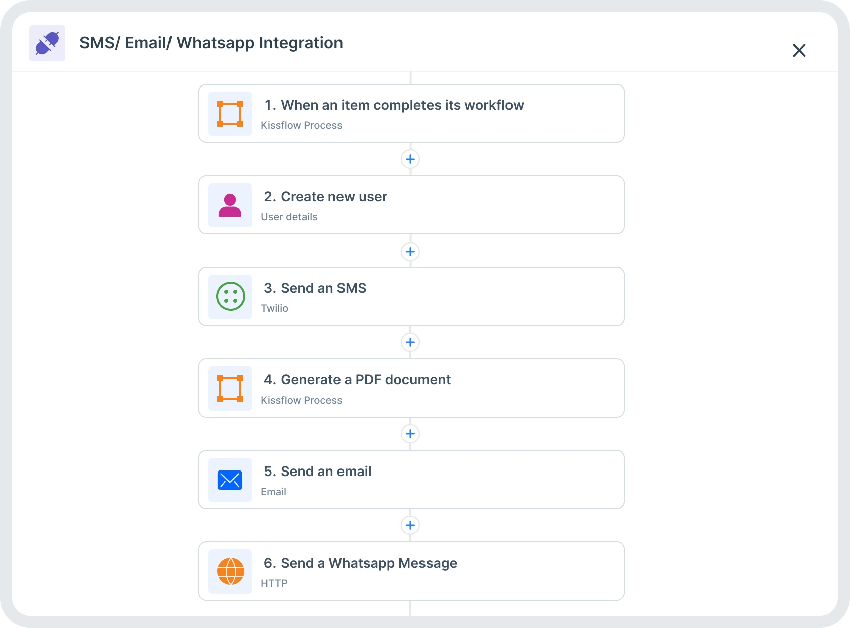The width and height of the screenshot is (850, 628).
Task: Close the SMS/Email/Whatsapp Integration dialog
Action: tap(799, 50)
